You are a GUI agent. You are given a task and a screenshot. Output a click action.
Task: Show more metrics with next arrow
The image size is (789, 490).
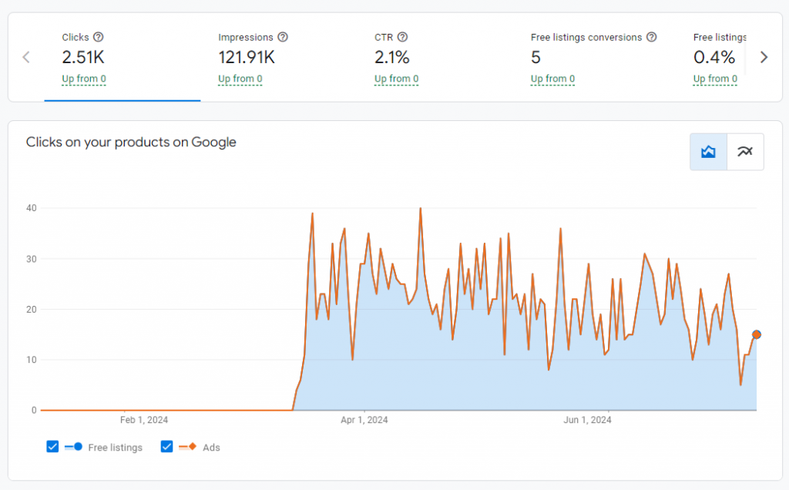click(x=764, y=57)
